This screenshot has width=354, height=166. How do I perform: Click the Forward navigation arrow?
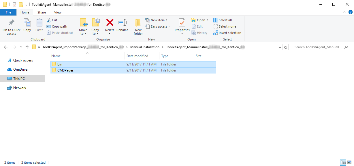pyautogui.click(x=14, y=47)
